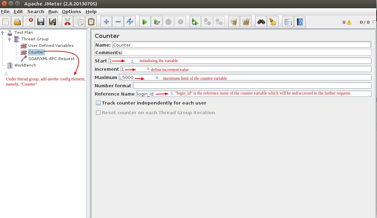This screenshot has height=218, width=377.
Task: Click into the Comments field
Action: (247, 52)
